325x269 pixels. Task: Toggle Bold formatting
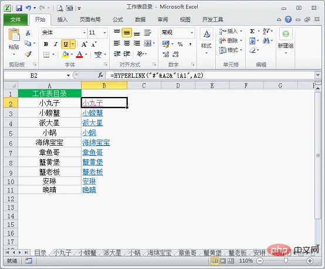(x=46, y=44)
